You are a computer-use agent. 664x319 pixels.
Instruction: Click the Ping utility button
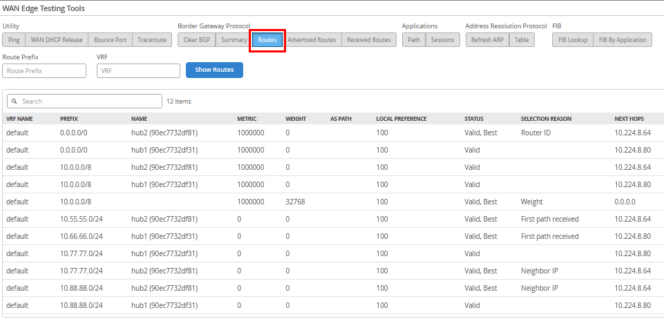tap(14, 40)
